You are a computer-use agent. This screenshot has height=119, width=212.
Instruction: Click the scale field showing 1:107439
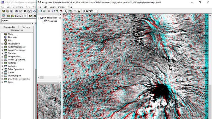click(x=91, y=11)
